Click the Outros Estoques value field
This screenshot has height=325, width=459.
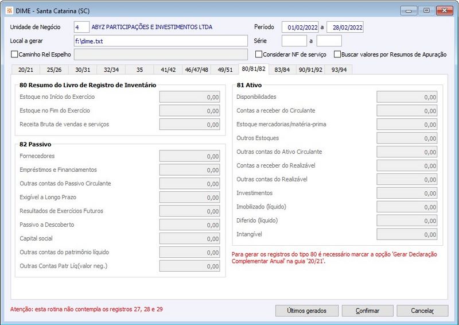pos(407,138)
